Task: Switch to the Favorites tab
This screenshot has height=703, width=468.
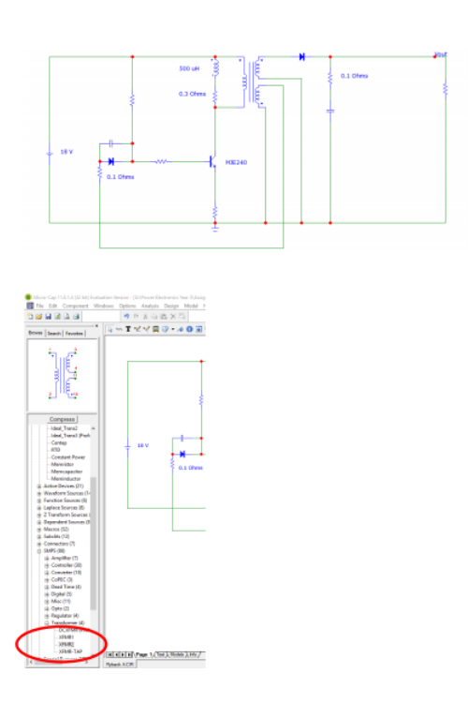Action: (74, 333)
